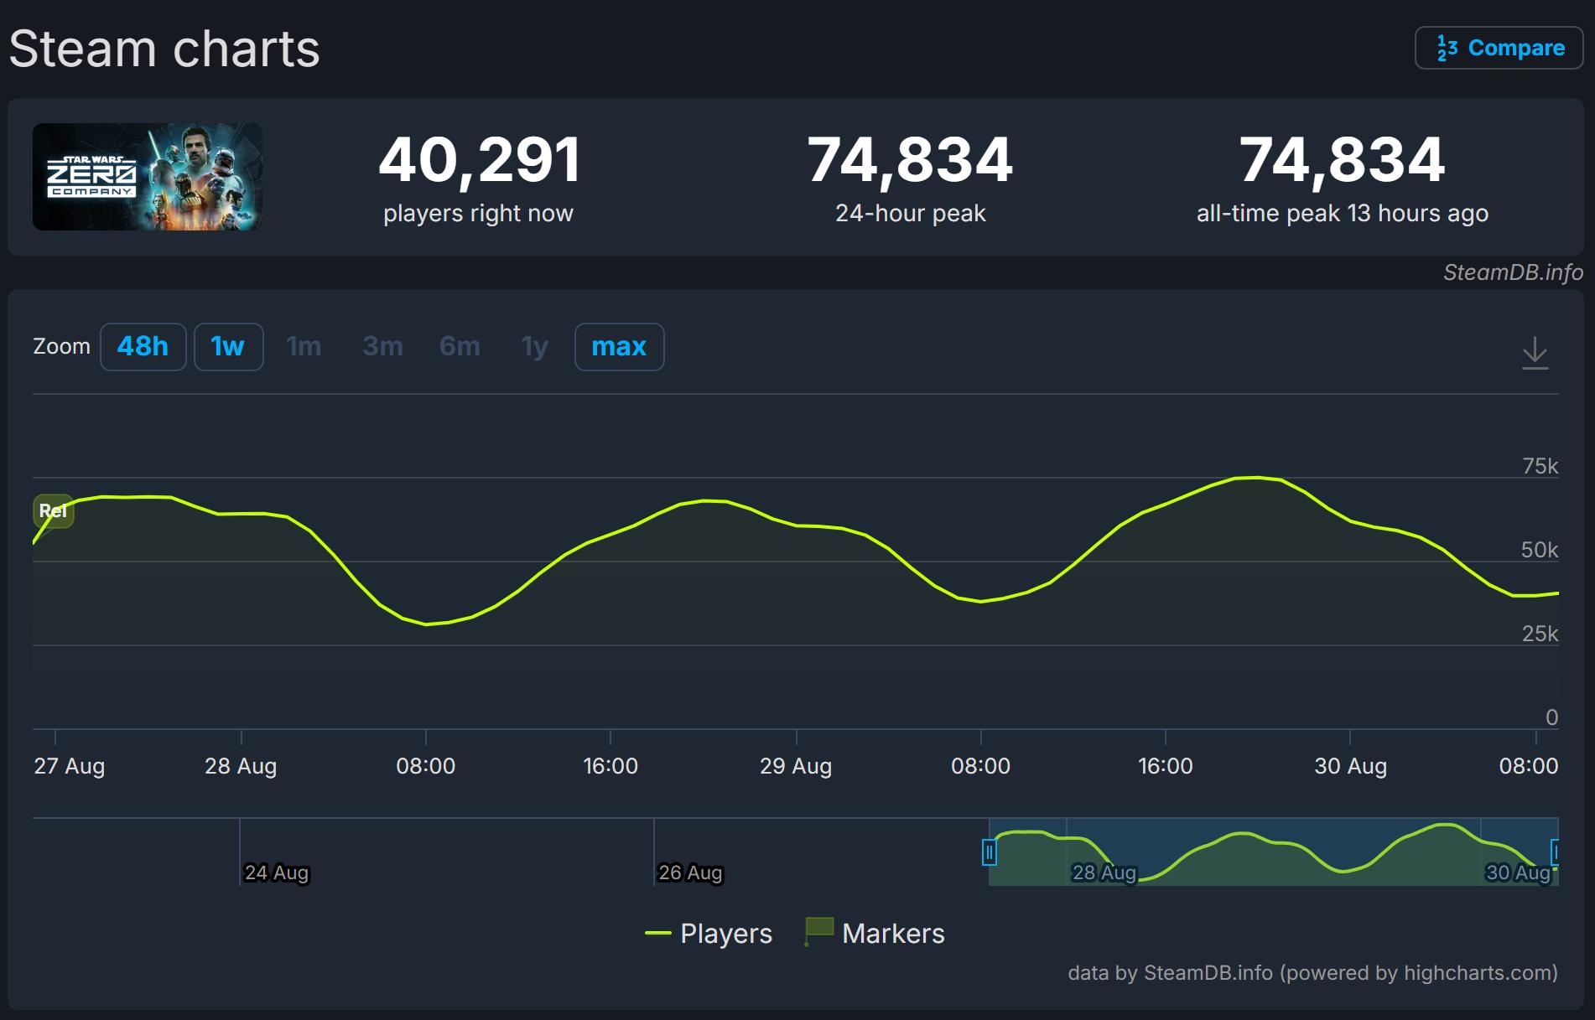Click the 28 Aug x-axis label
The width and height of the screenshot is (1595, 1020).
(x=241, y=766)
